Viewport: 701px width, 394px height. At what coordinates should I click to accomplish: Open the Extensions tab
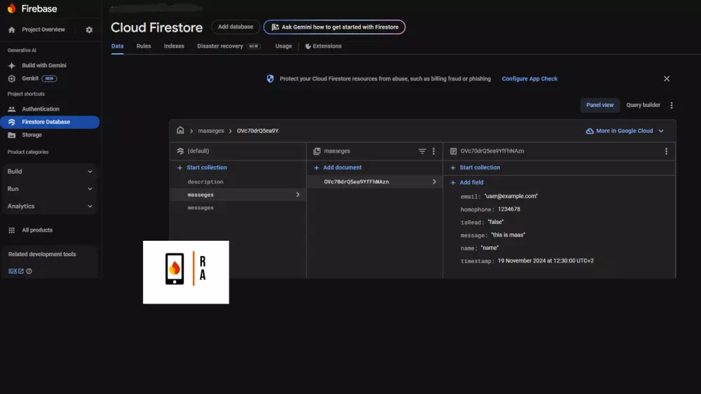pyautogui.click(x=323, y=46)
